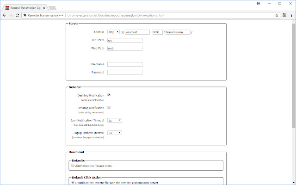Click the Password input field
Screen dimensions: 296x185
[125, 72]
